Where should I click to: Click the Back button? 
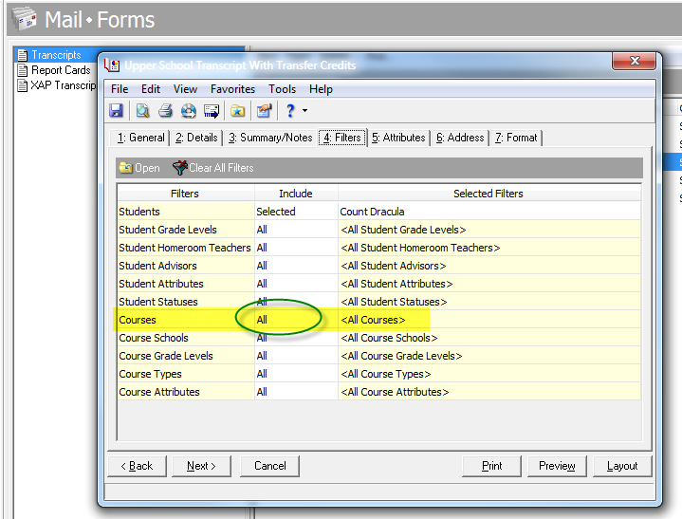coord(137,466)
